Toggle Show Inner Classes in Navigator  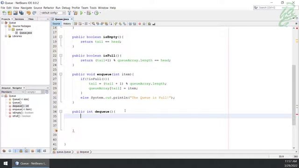pos(27,151)
